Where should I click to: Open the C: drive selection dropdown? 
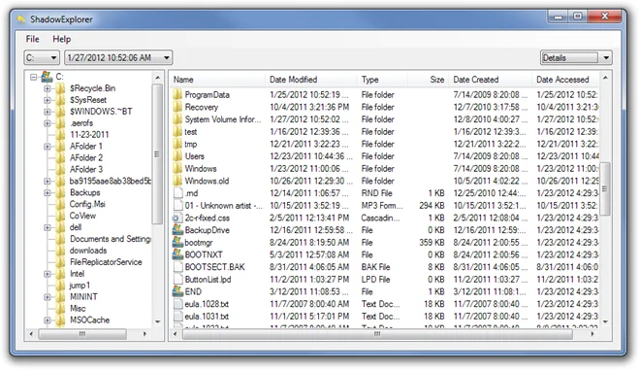coord(42,57)
